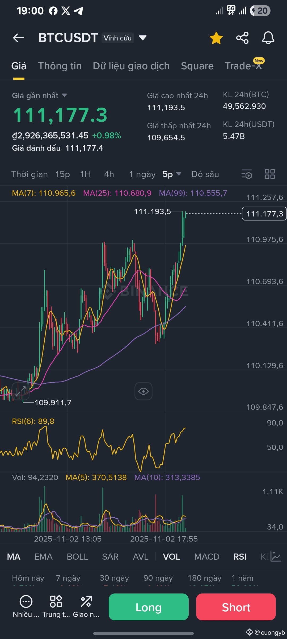Select the Hôm nay performance period
Image resolution: width=287 pixels, height=639 pixels.
28,578
